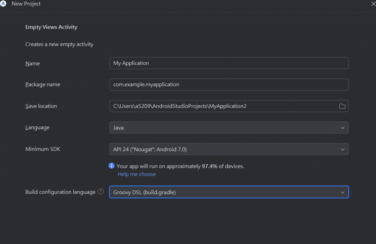The width and height of the screenshot is (376, 244).
Task: Click the Android Studio logo in title bar
Action: (x=3, y=4)
